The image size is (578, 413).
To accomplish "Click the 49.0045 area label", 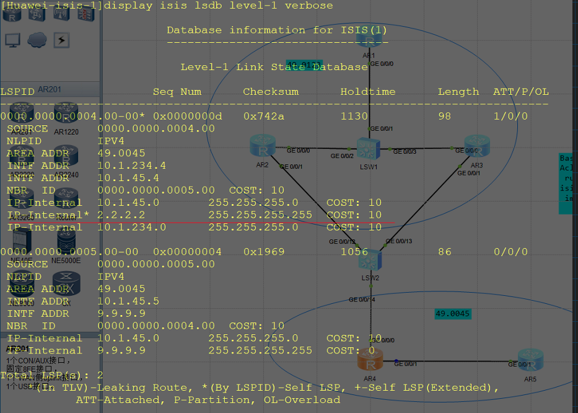I will [453, 314].
